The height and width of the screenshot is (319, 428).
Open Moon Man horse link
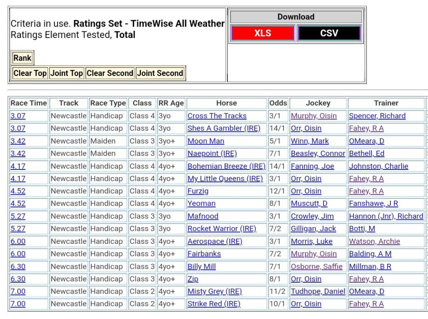point(206,141)
